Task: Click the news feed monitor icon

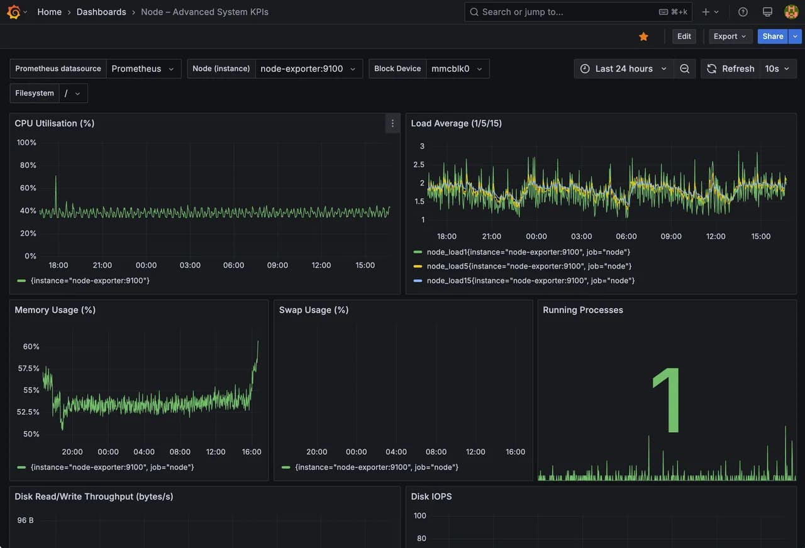Action: point(767,12)
